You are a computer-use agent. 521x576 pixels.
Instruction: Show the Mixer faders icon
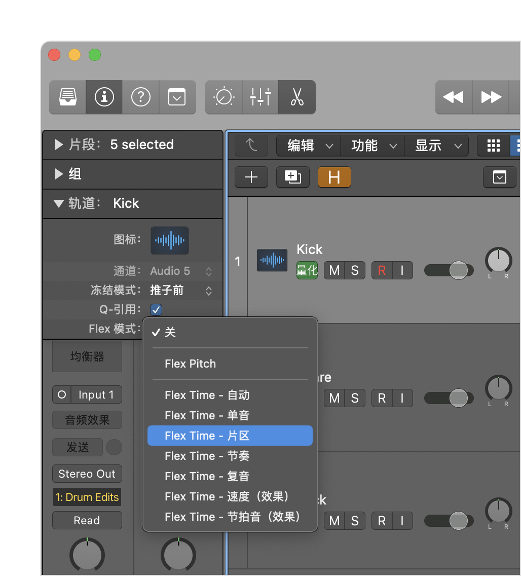[x=260, y=97]
